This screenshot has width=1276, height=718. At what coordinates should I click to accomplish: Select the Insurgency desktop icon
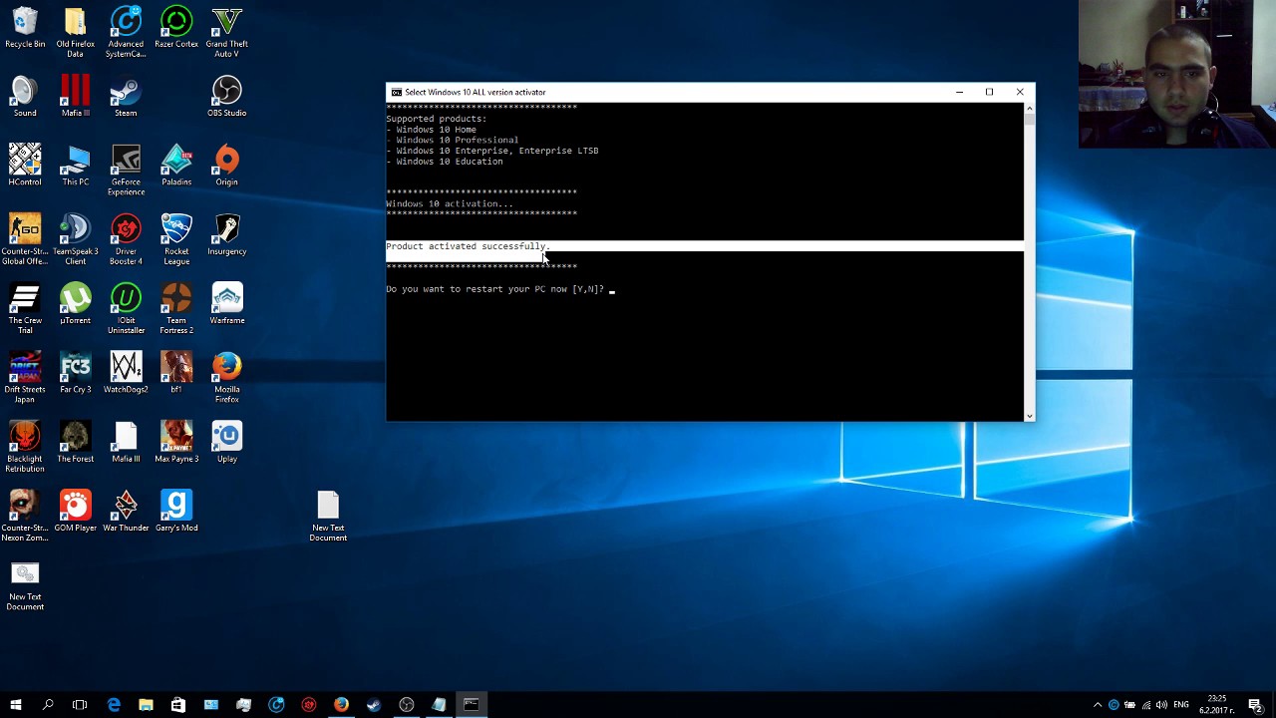226,234
